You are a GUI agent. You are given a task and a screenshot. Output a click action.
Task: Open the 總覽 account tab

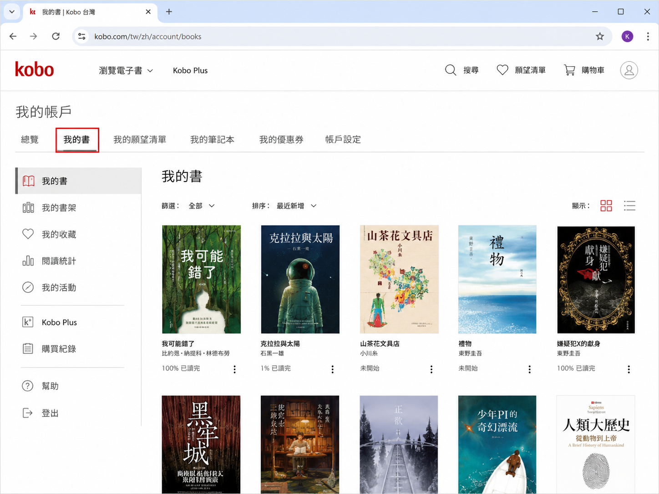point(30,140)
